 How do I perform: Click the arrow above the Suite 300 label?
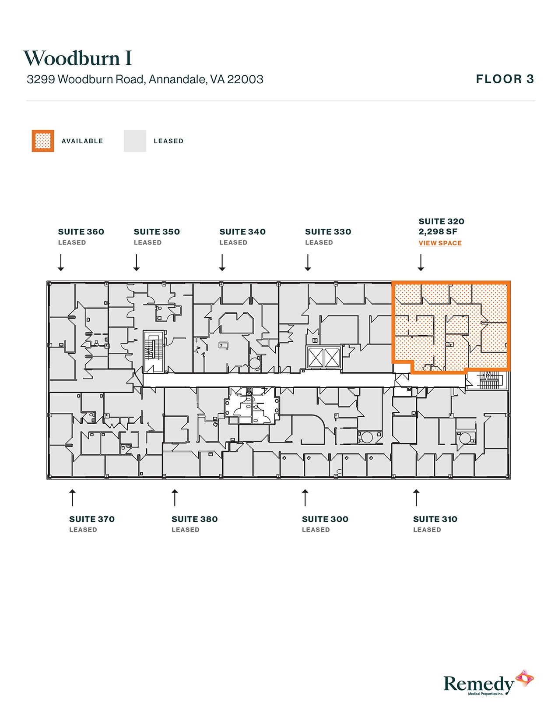point(305,498)
